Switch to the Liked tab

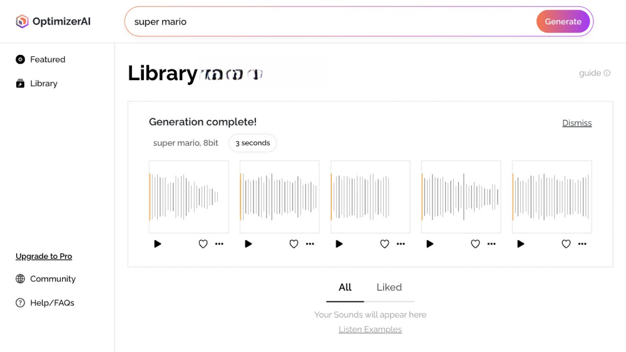pos(389,288)
